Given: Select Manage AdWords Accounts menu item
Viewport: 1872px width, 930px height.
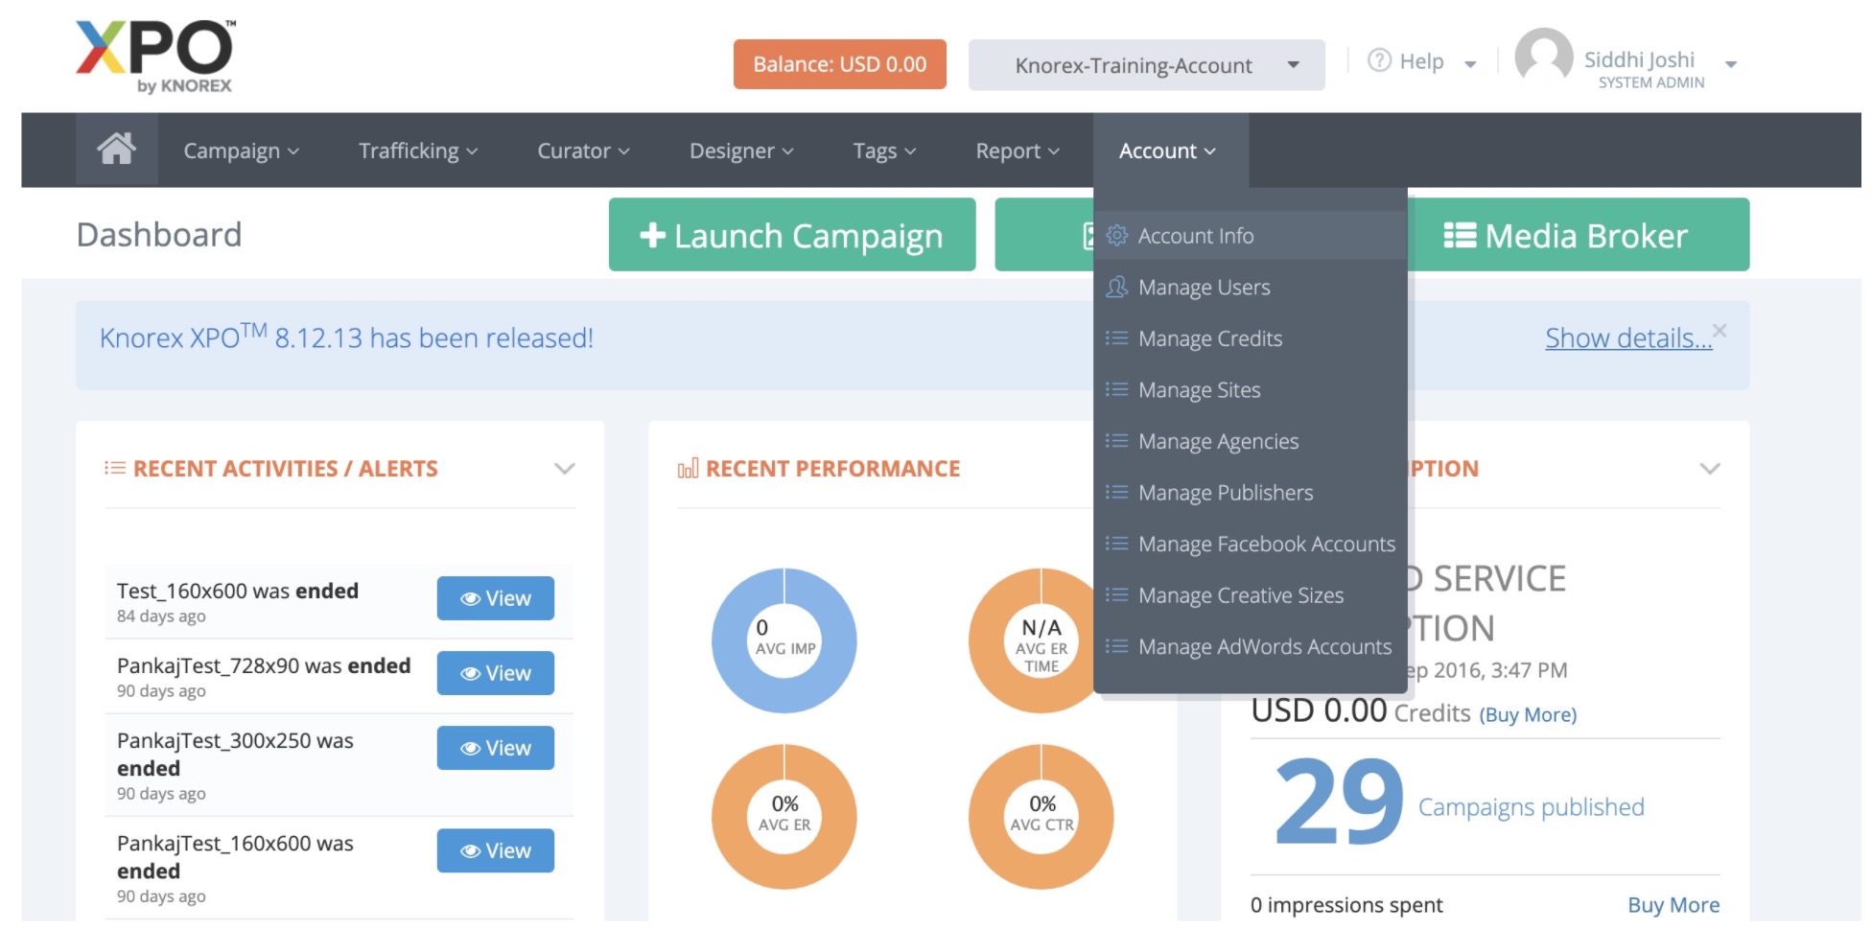Looking at the screenshot, I should pos(1251,646).
